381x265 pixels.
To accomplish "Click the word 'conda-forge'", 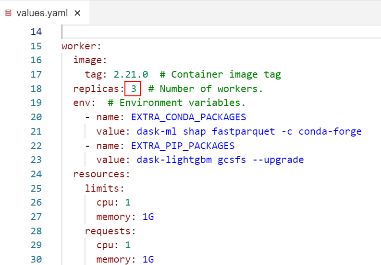I will (330, 131).
